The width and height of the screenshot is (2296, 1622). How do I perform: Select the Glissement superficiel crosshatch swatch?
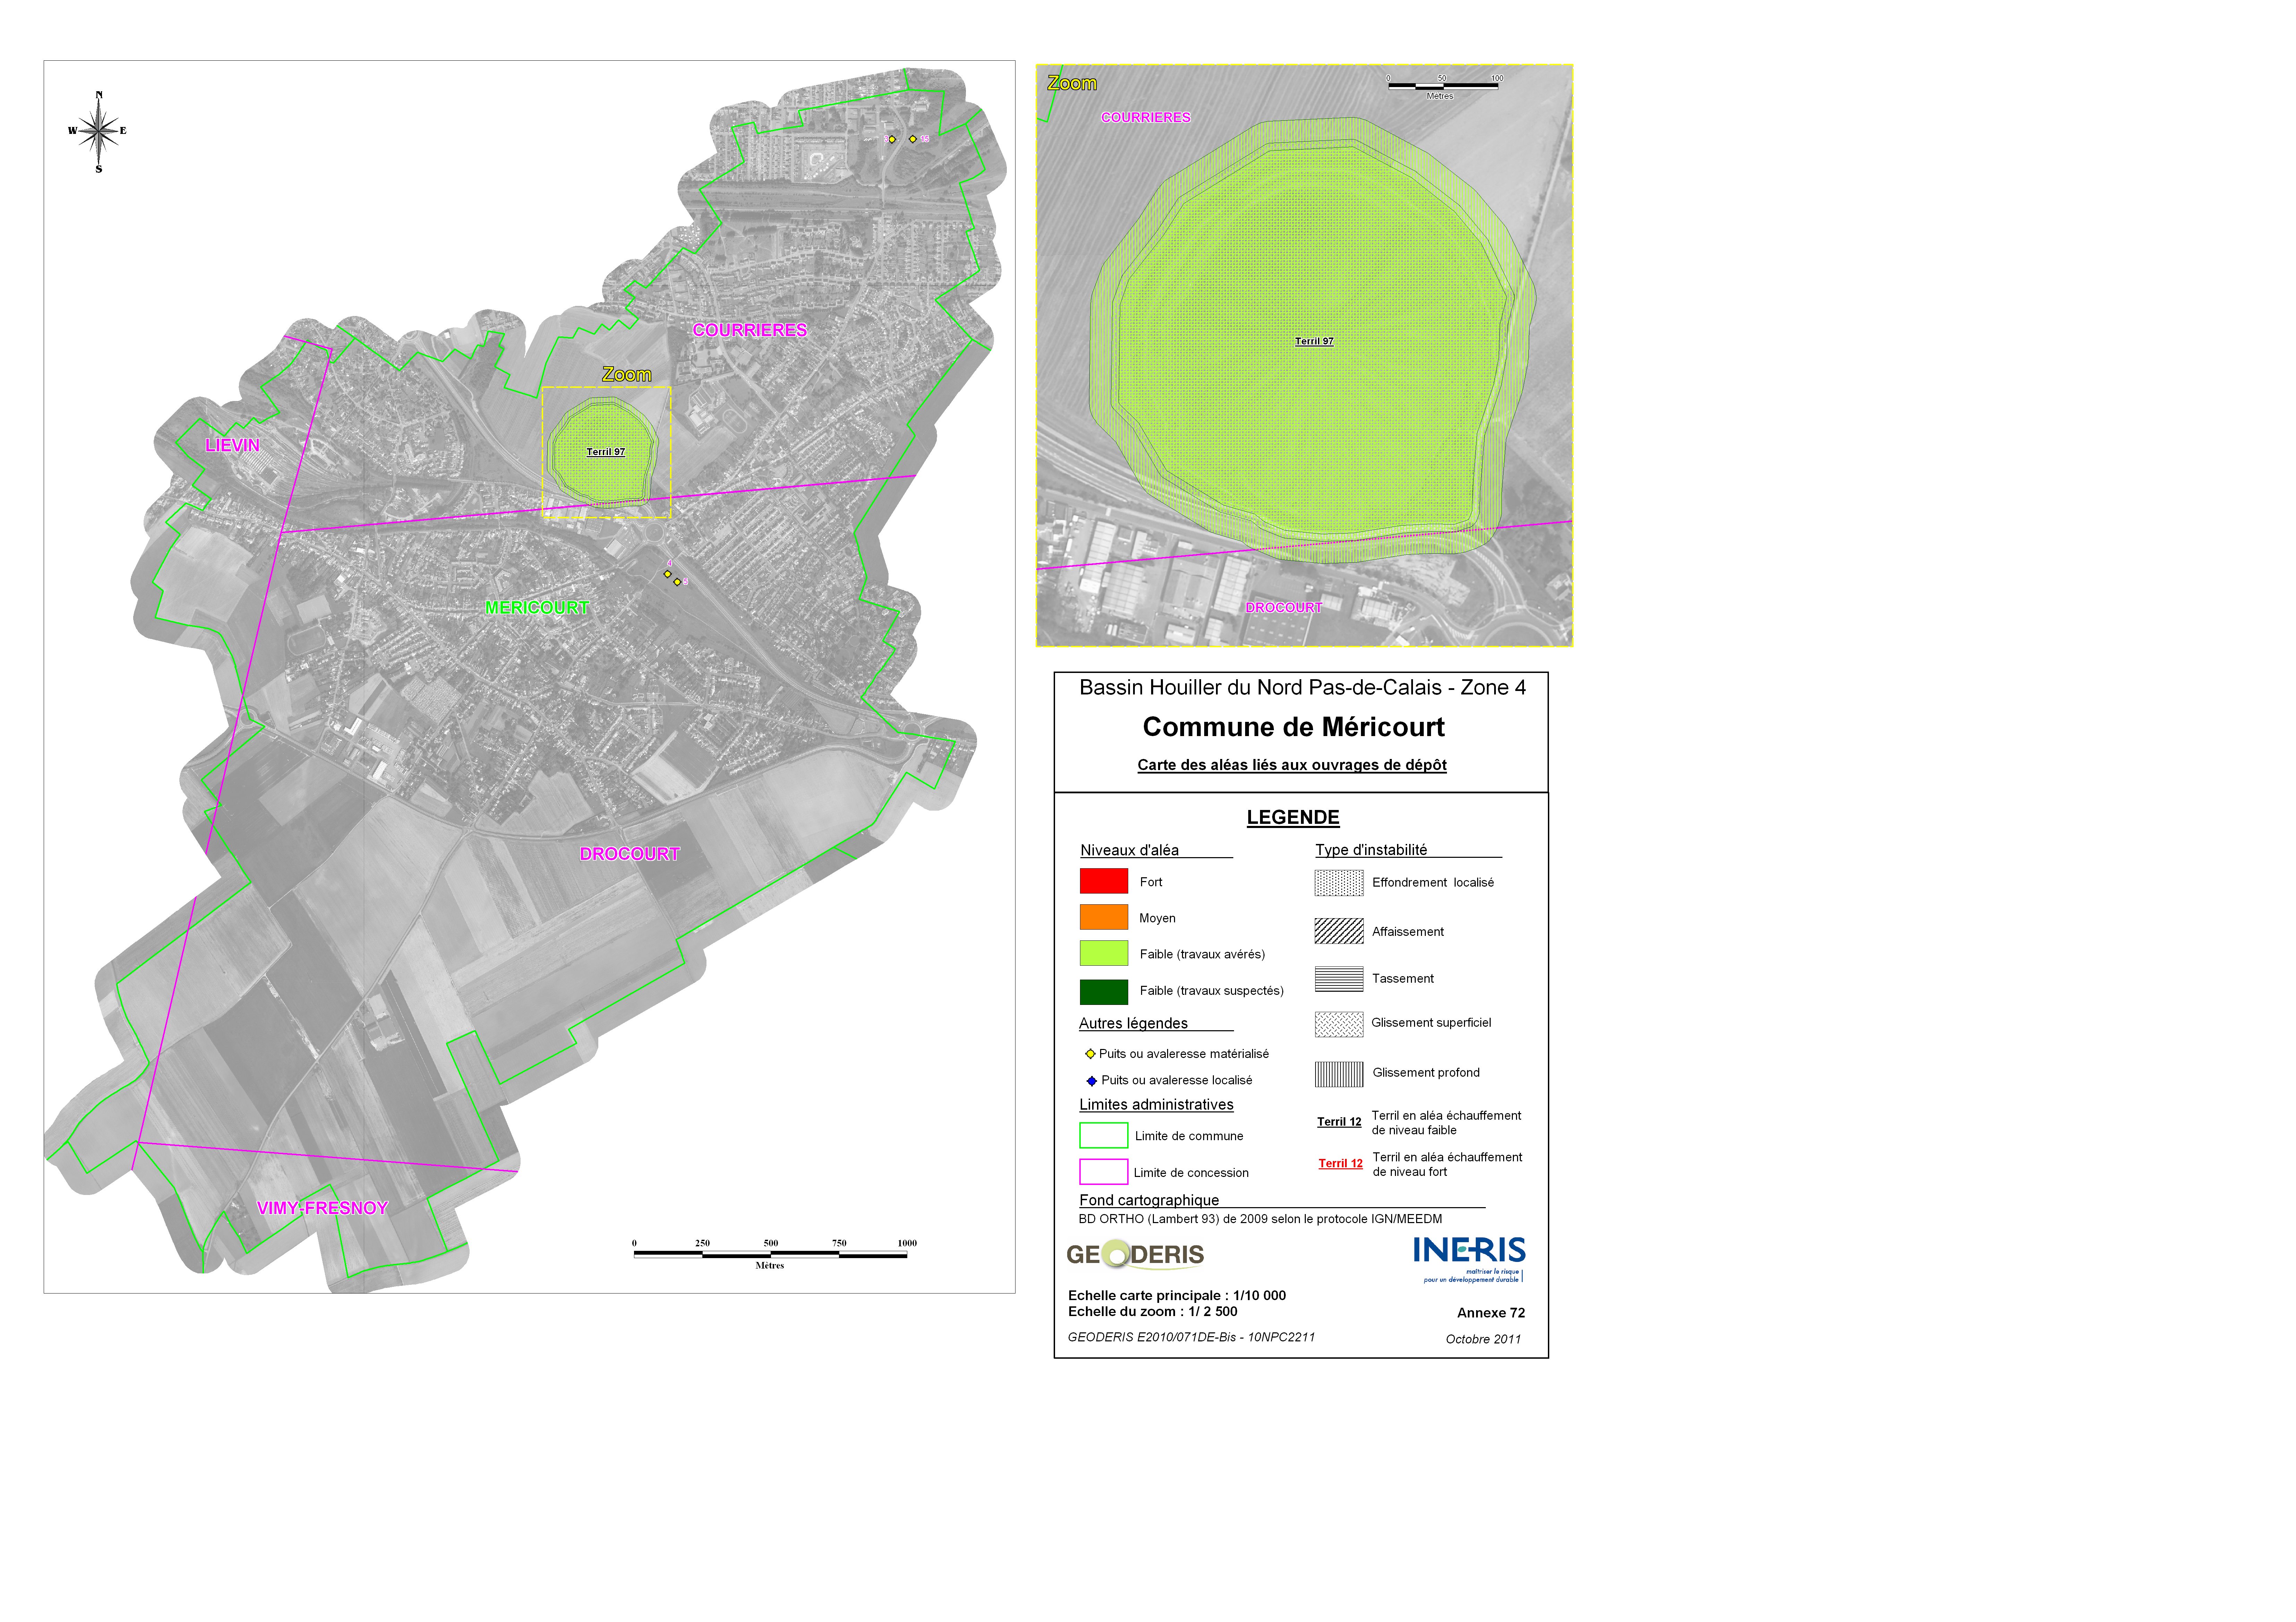pos(1339,1024)
